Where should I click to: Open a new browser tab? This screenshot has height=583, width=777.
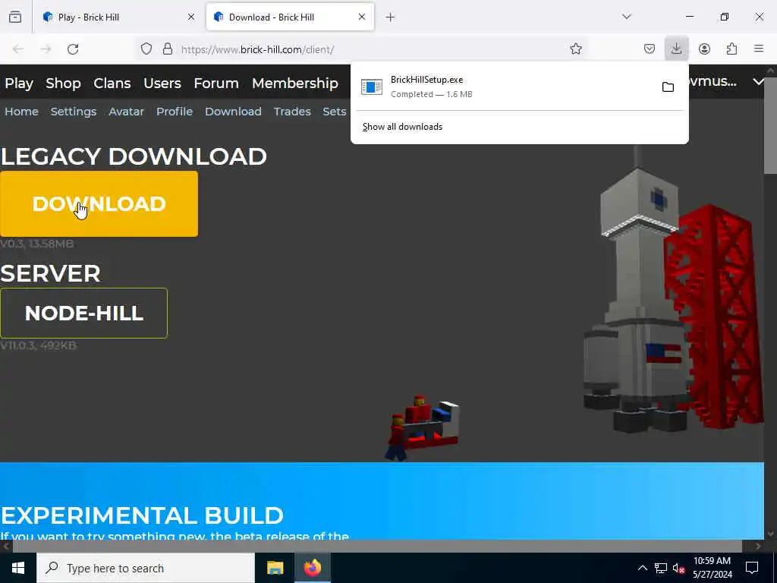[x=391, y=17]
